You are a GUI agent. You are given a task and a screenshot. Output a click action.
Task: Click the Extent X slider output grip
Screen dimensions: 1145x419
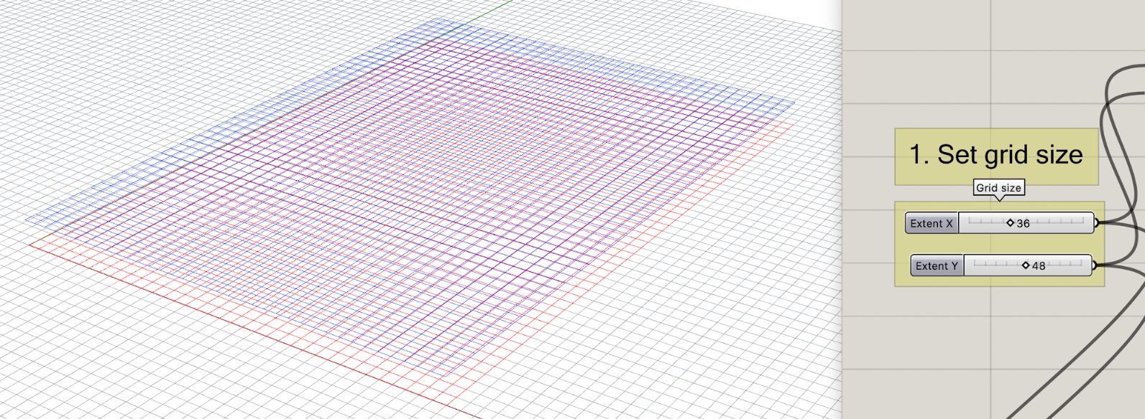(1096, 223)
